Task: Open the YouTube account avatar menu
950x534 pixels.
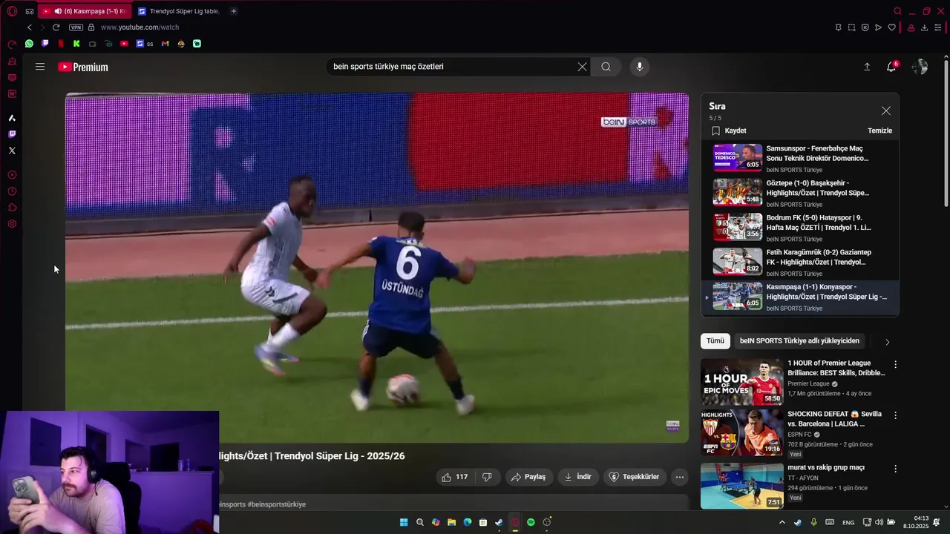Action: pos(920,67)
